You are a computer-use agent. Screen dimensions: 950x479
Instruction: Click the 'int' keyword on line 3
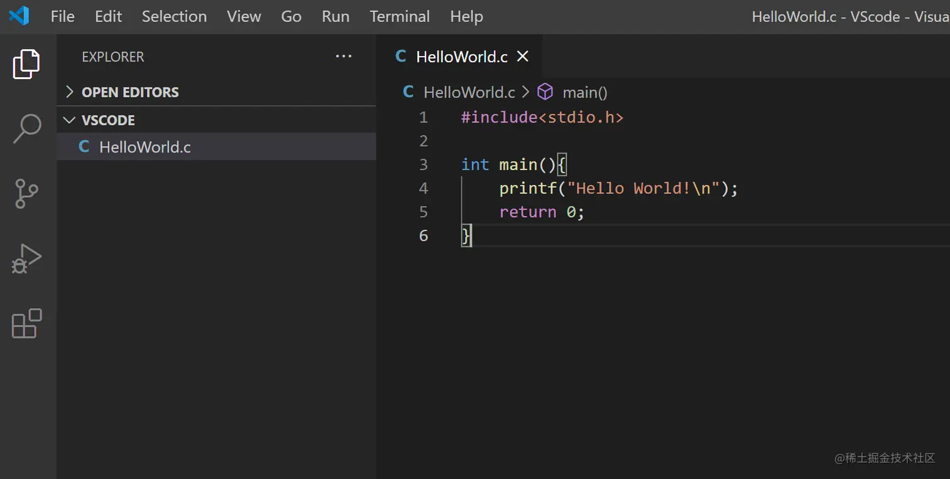coord(475,164)
